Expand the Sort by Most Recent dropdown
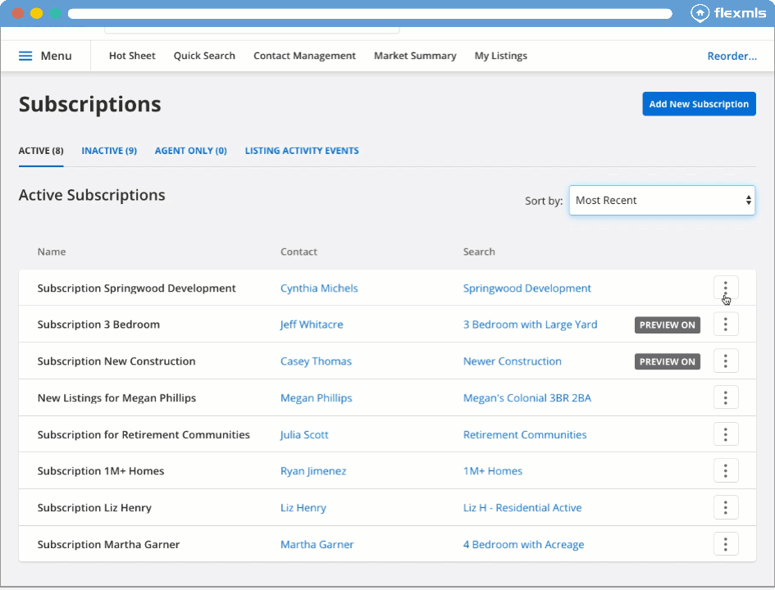The image size is (775, 590). pyautogui.click(x=662, y=200)
